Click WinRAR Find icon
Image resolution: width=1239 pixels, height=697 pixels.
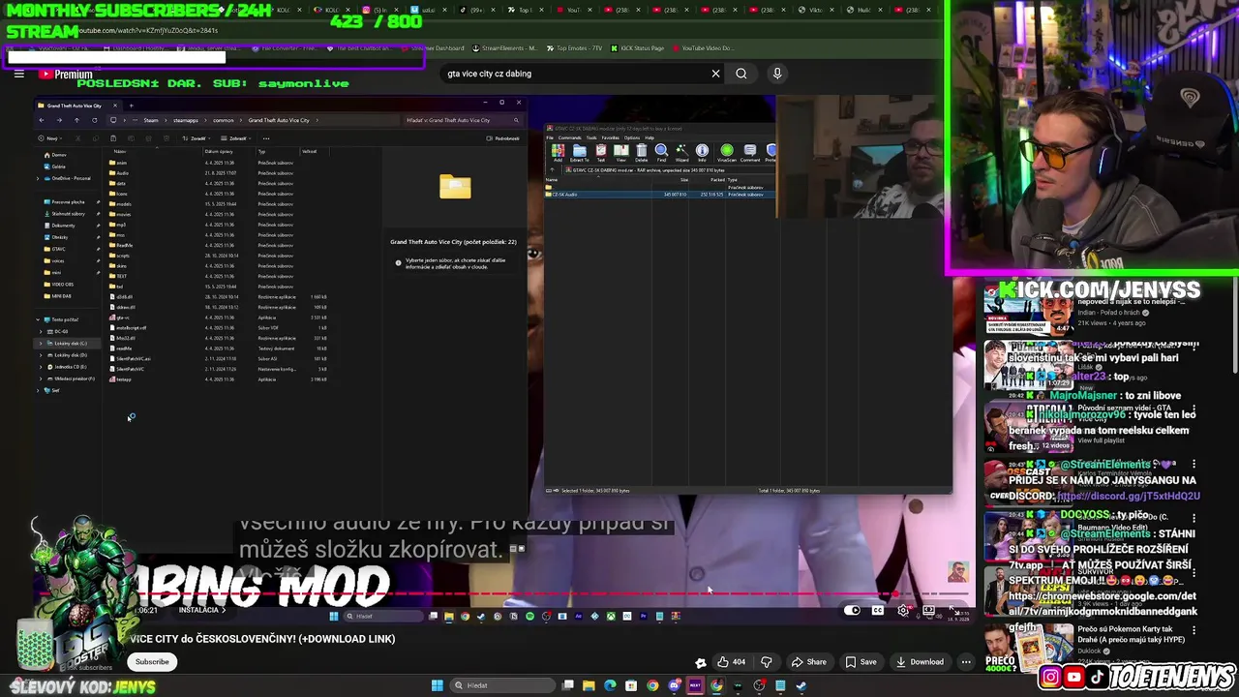pyautogui.click(x=661, y=152)
